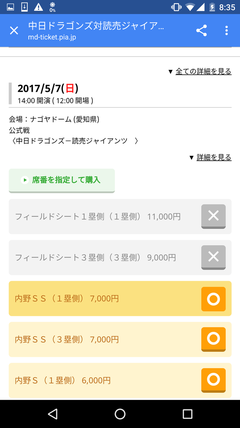Viewport: 240px width, 428px height.
Task: Tap Android recent apps square button
Action: [188, 414]
